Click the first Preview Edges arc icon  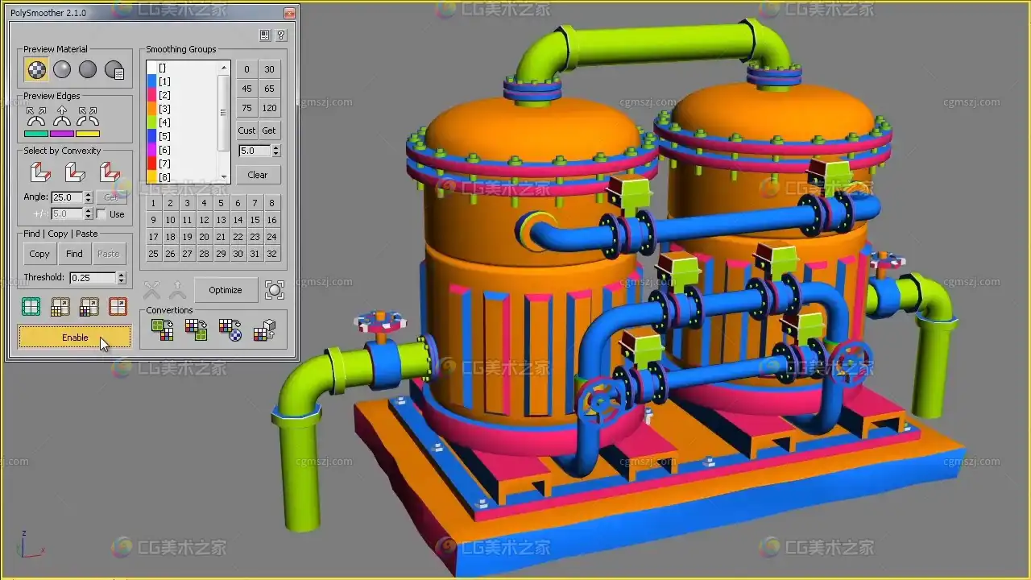point(36,116)
